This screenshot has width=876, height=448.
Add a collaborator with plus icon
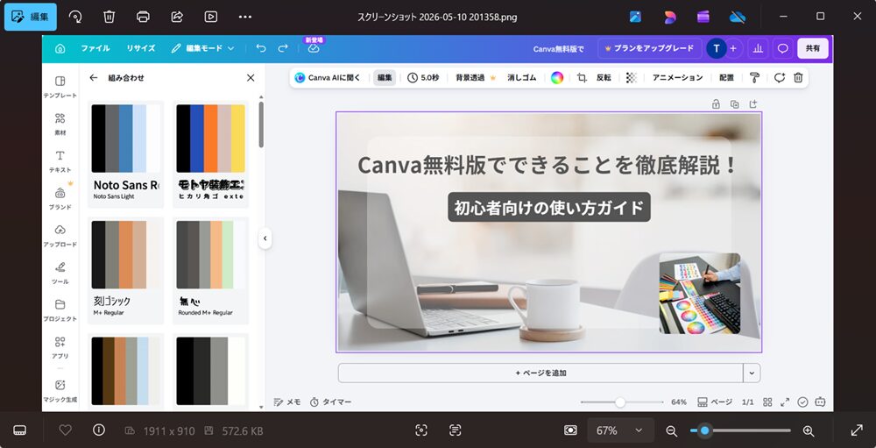tap(733, 49)
